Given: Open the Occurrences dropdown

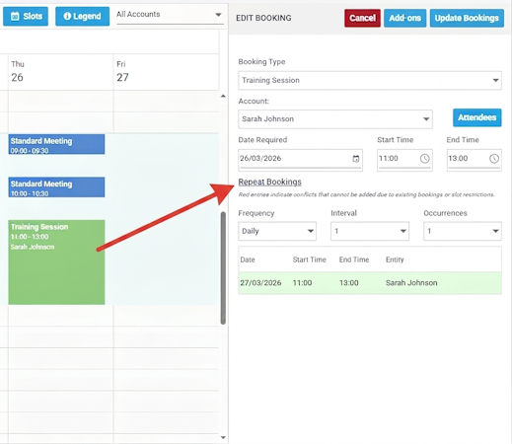Looking at the screenshot, I should pyautogui.click(x=463, y=231).
